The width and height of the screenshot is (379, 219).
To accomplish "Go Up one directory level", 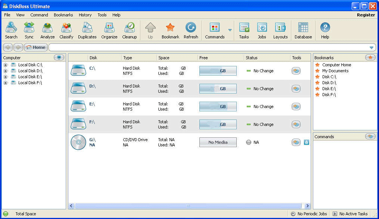I will (150, 31).
